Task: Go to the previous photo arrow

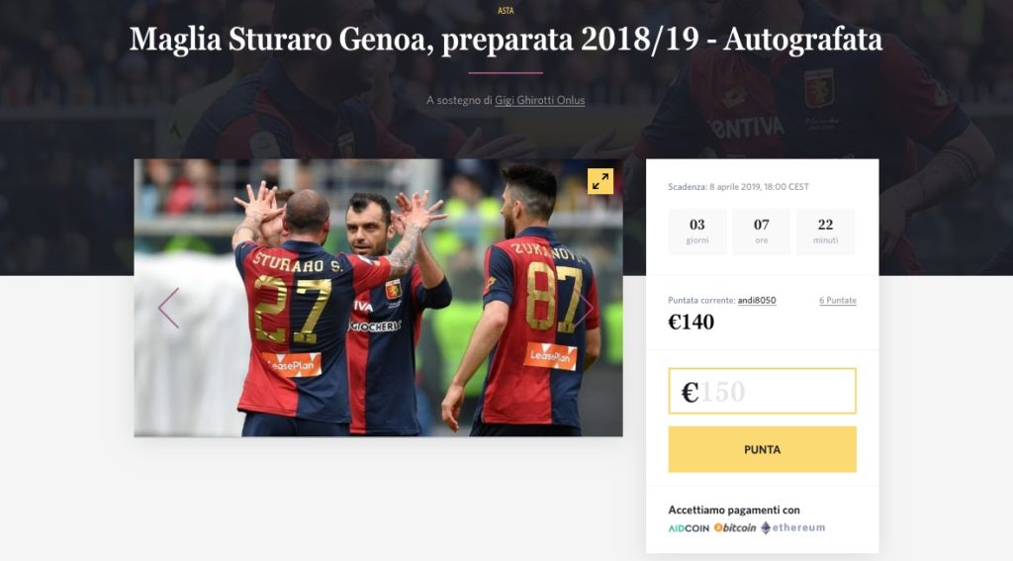Action: click(168, 309)
